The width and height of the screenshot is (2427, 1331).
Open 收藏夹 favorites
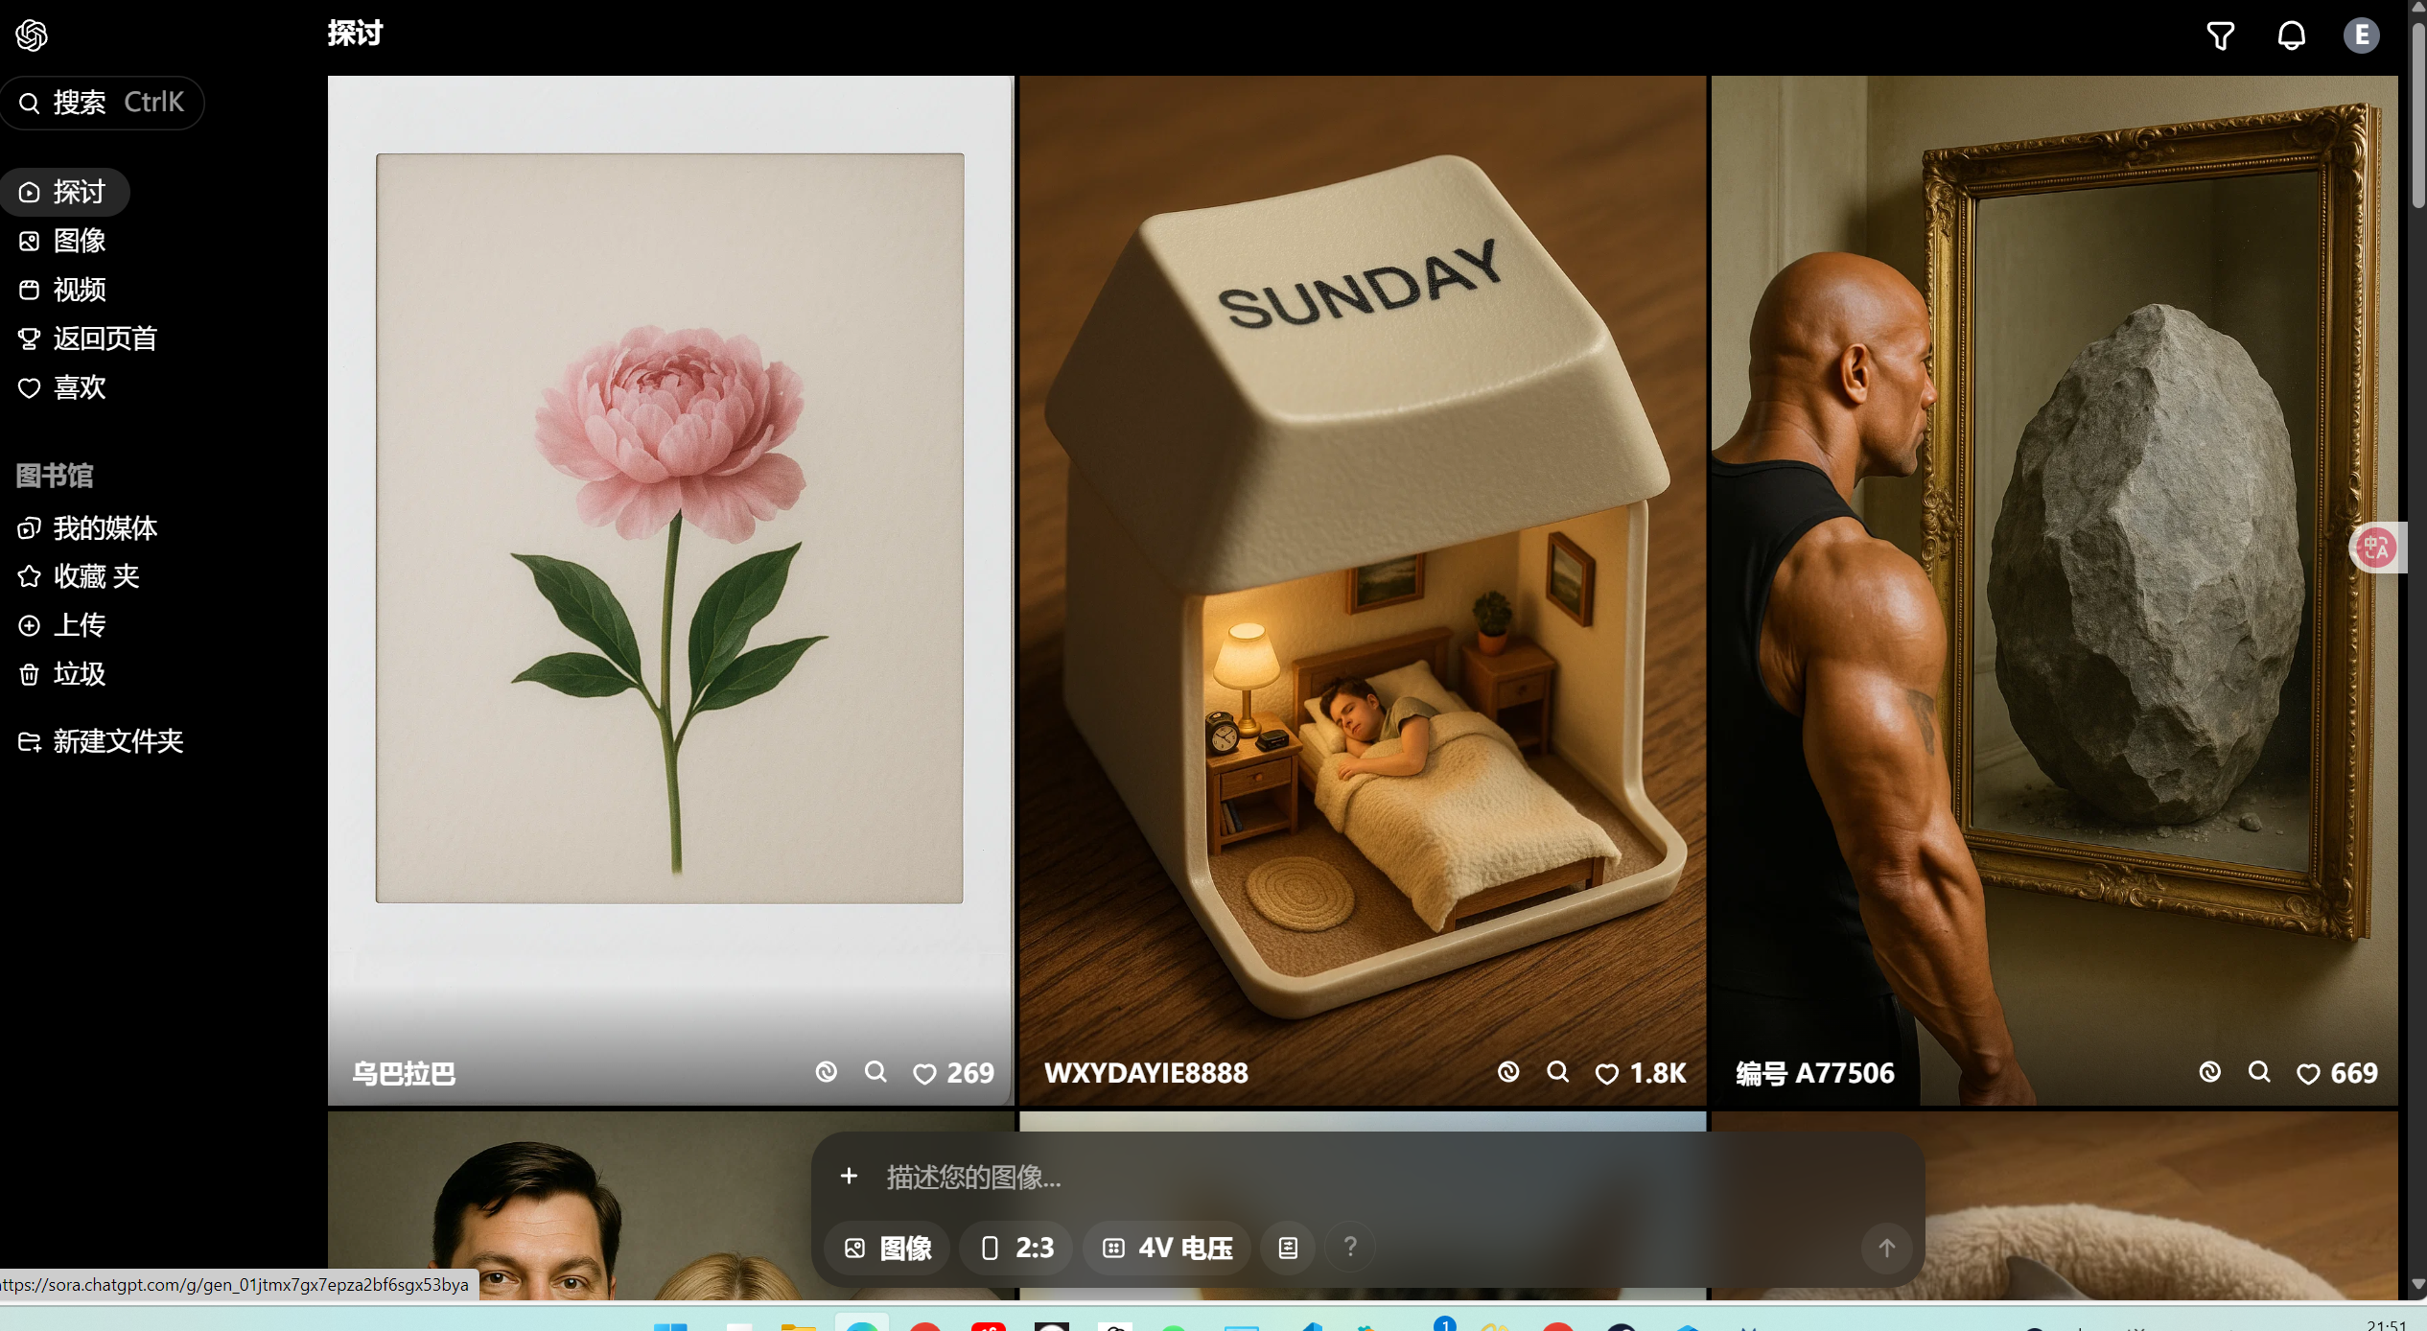coord(81,576)
